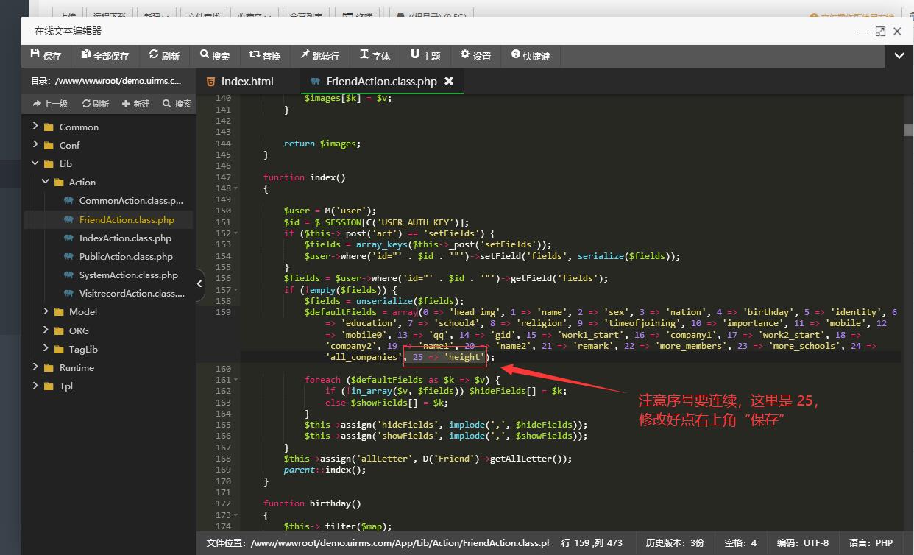Click sidebar 搜索 to search files
Image resolution: width=914 pixels, height=555 pixels.
(x=177, y=104)
